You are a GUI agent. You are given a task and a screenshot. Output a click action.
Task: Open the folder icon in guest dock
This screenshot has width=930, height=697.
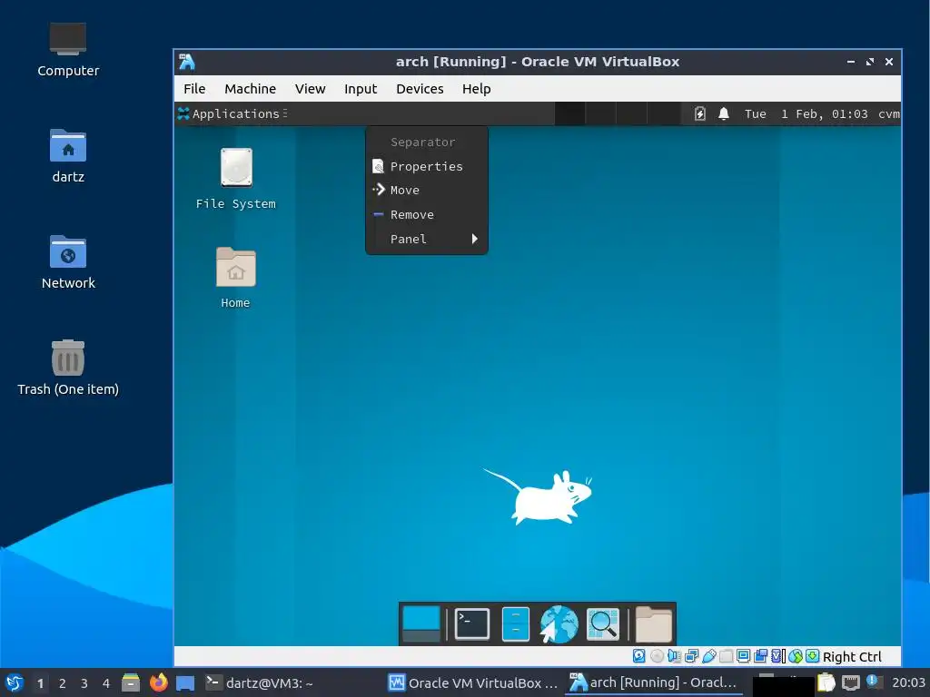[654, 624]
